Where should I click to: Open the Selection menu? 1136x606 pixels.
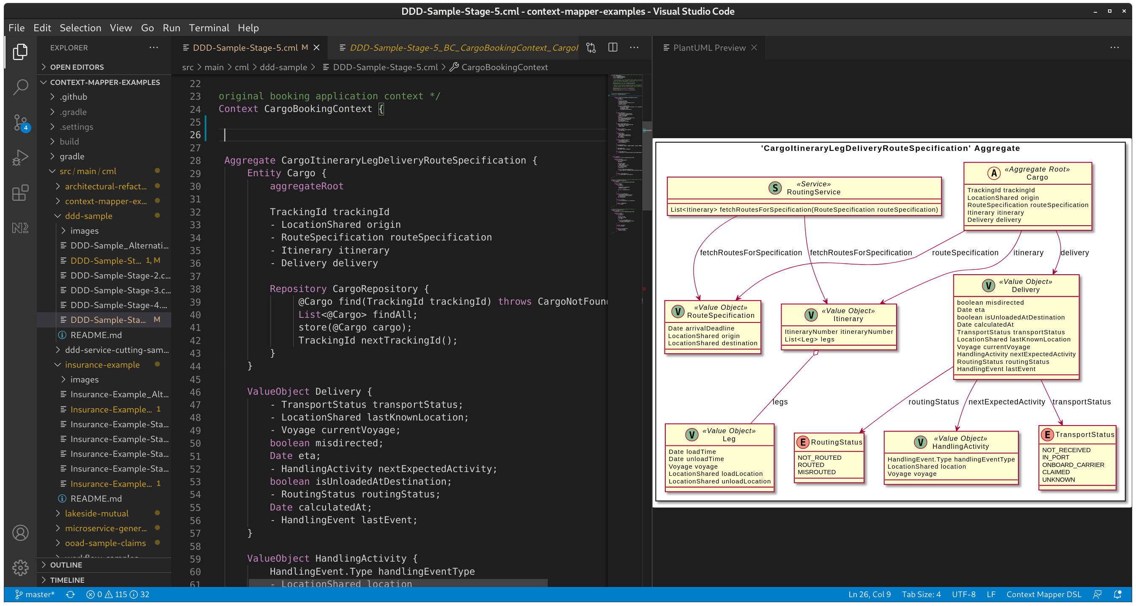tap(80, 28)
